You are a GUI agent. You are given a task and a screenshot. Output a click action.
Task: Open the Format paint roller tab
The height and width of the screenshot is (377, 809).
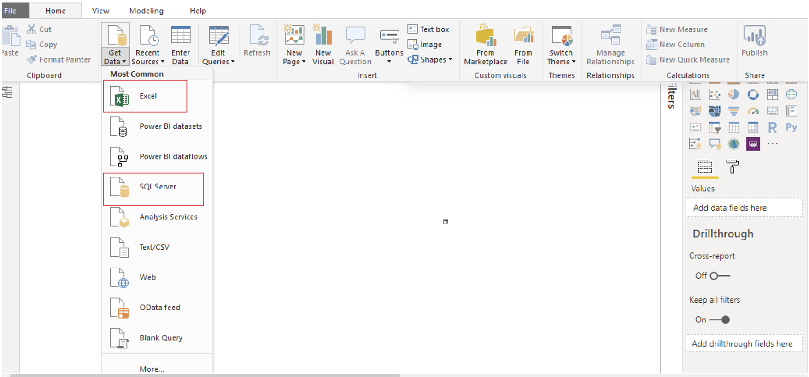tap(732, 166)
